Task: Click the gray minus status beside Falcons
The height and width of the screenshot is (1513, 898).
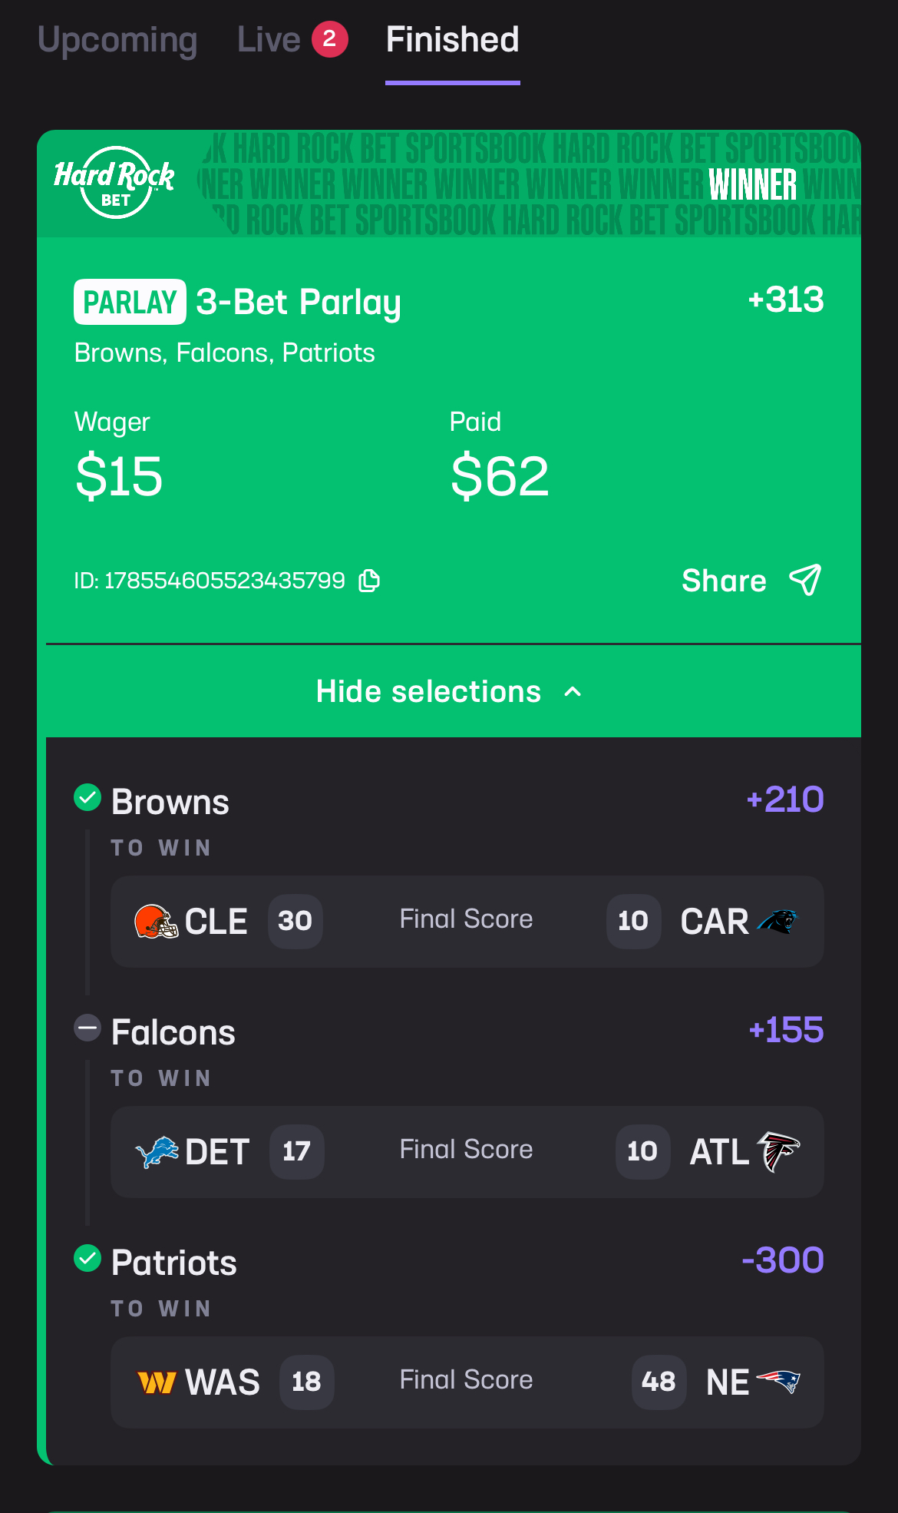Action: point(87,1028)
